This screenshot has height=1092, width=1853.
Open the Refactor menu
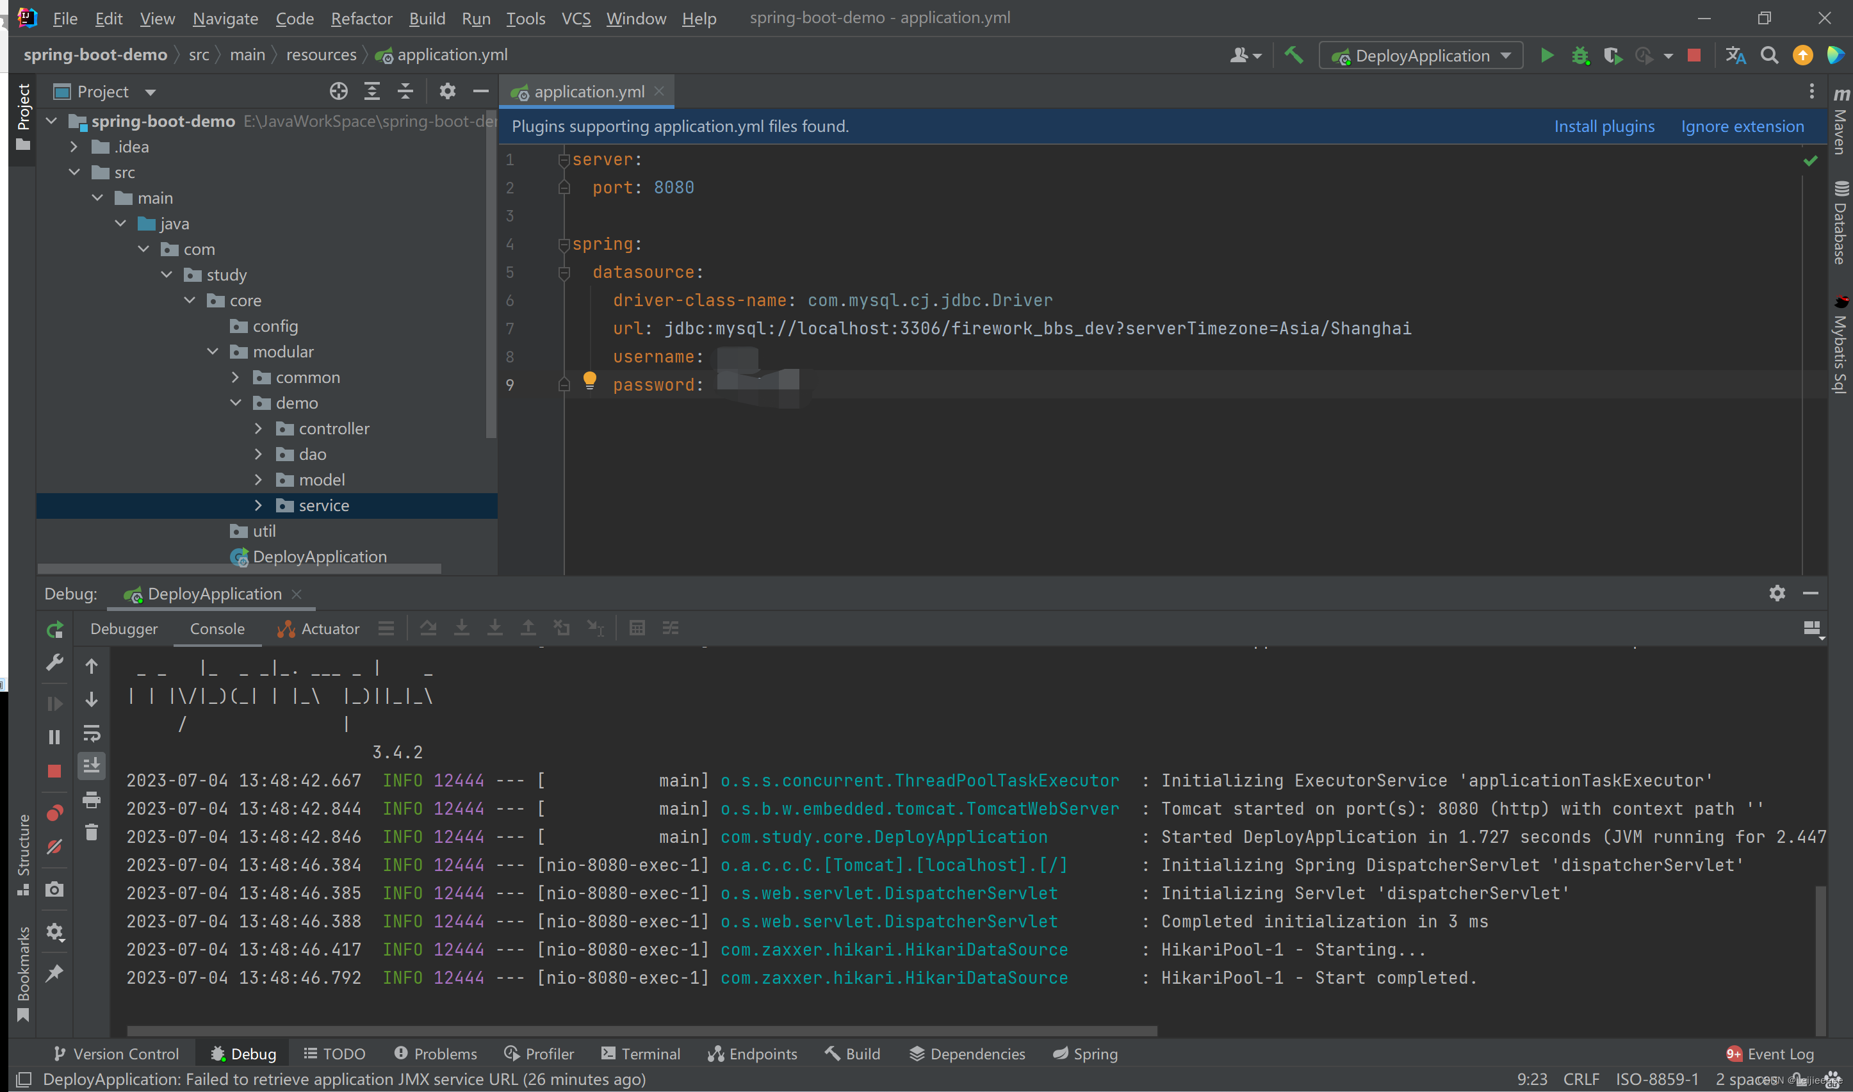tap(361, 19)
